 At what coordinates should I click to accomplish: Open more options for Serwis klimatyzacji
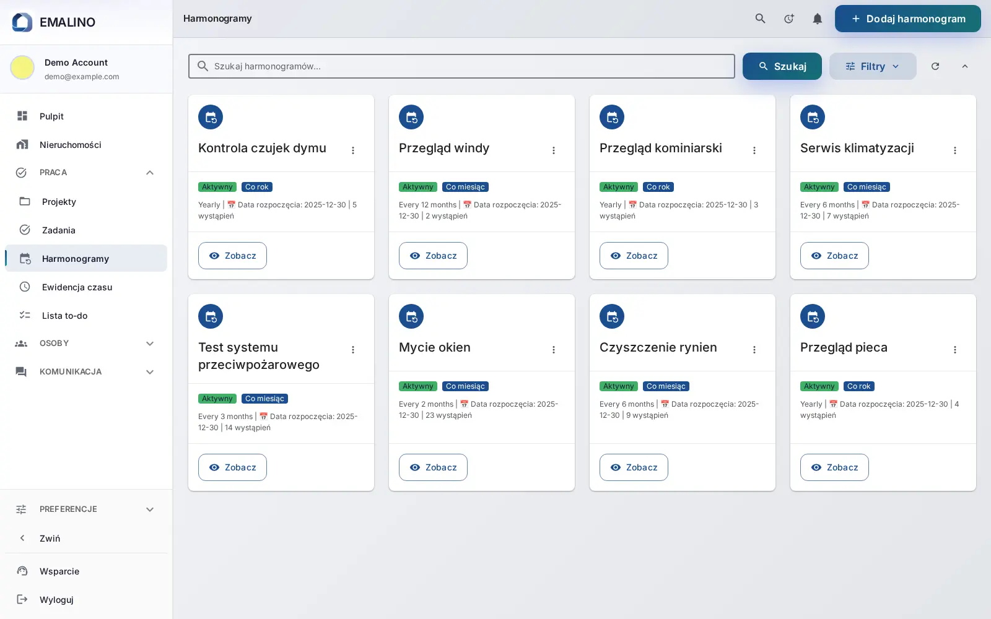pyautogui.click(x=955, y=150)
